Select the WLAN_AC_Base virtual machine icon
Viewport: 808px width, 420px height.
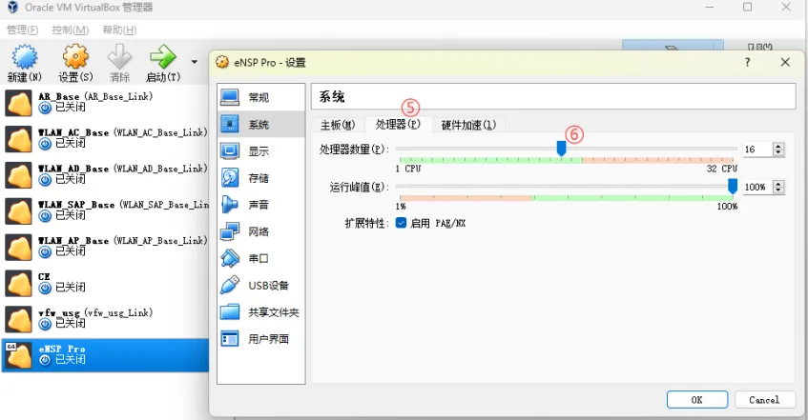(x=18, y=139)
